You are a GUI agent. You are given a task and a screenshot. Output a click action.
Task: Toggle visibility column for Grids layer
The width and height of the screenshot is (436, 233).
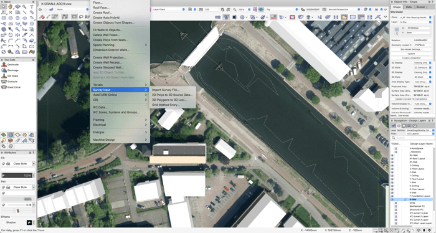tap(396, 202)
